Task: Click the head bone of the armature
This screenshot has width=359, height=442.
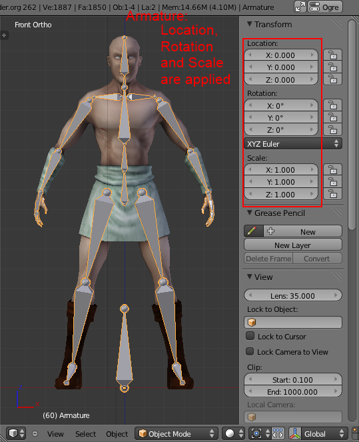Action: pos(124,57)
